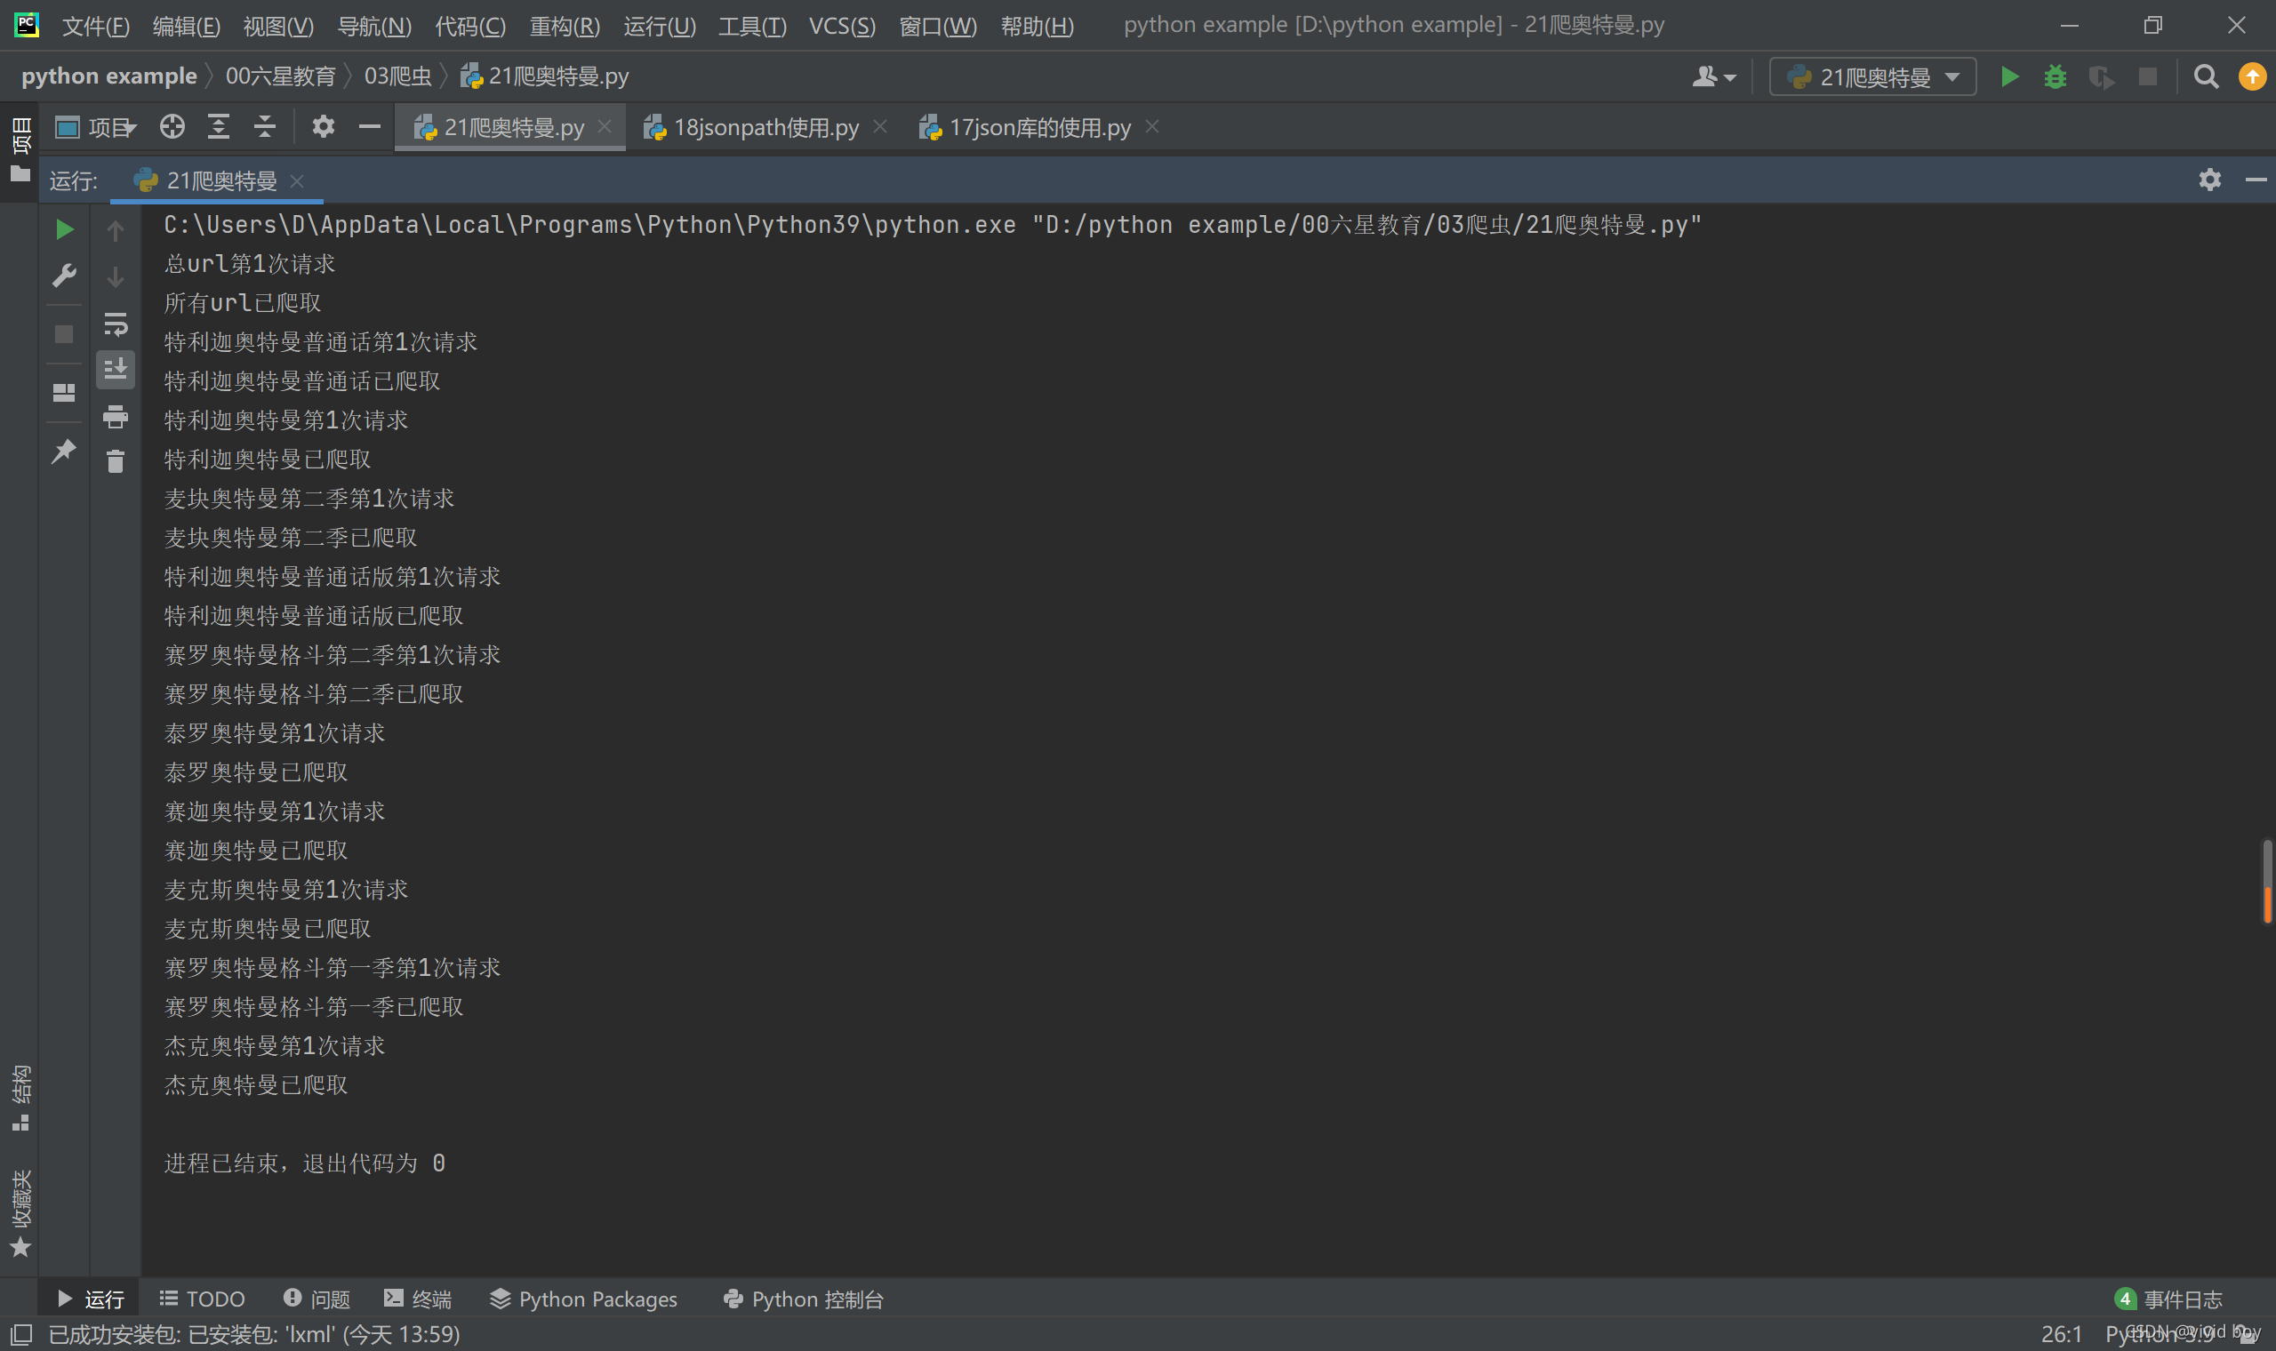Screen dimensions: 2276x1351
Task: Click the pin tab icon
Action: [x=64, y=451]
